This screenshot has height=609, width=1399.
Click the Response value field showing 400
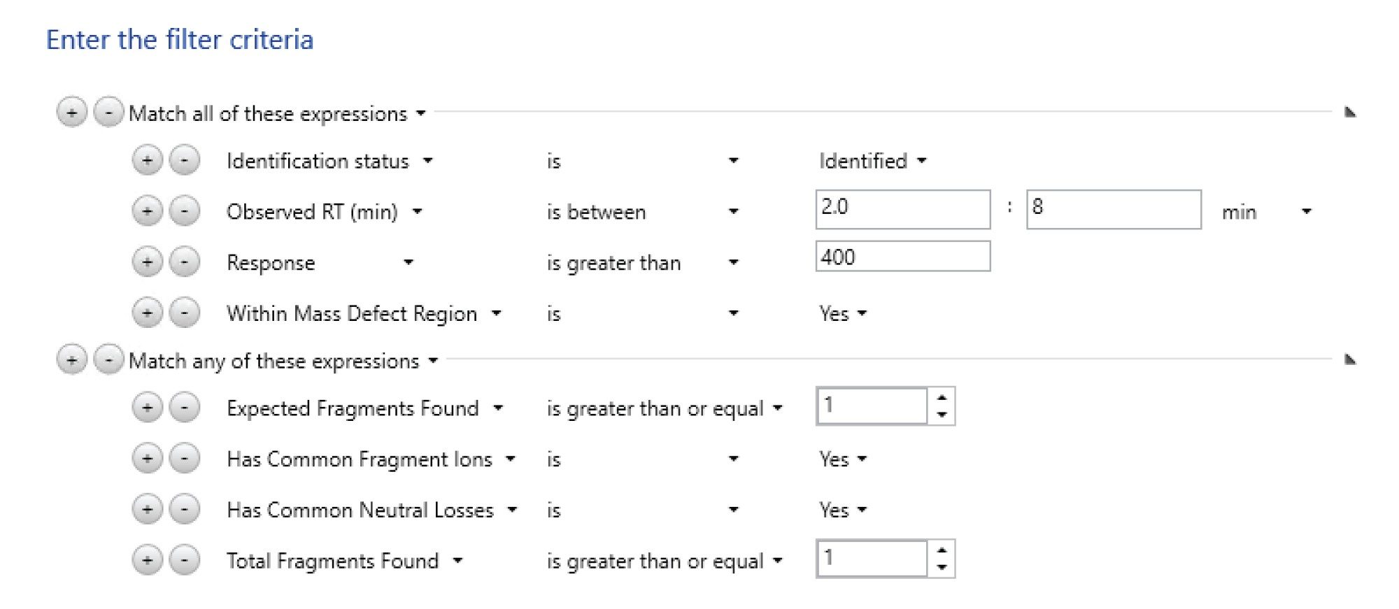click(902, 256)
